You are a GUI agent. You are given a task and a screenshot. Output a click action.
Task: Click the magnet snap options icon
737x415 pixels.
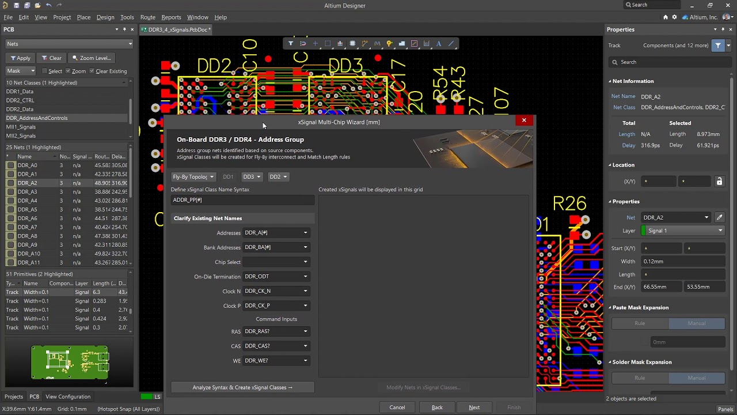[303, 43]
